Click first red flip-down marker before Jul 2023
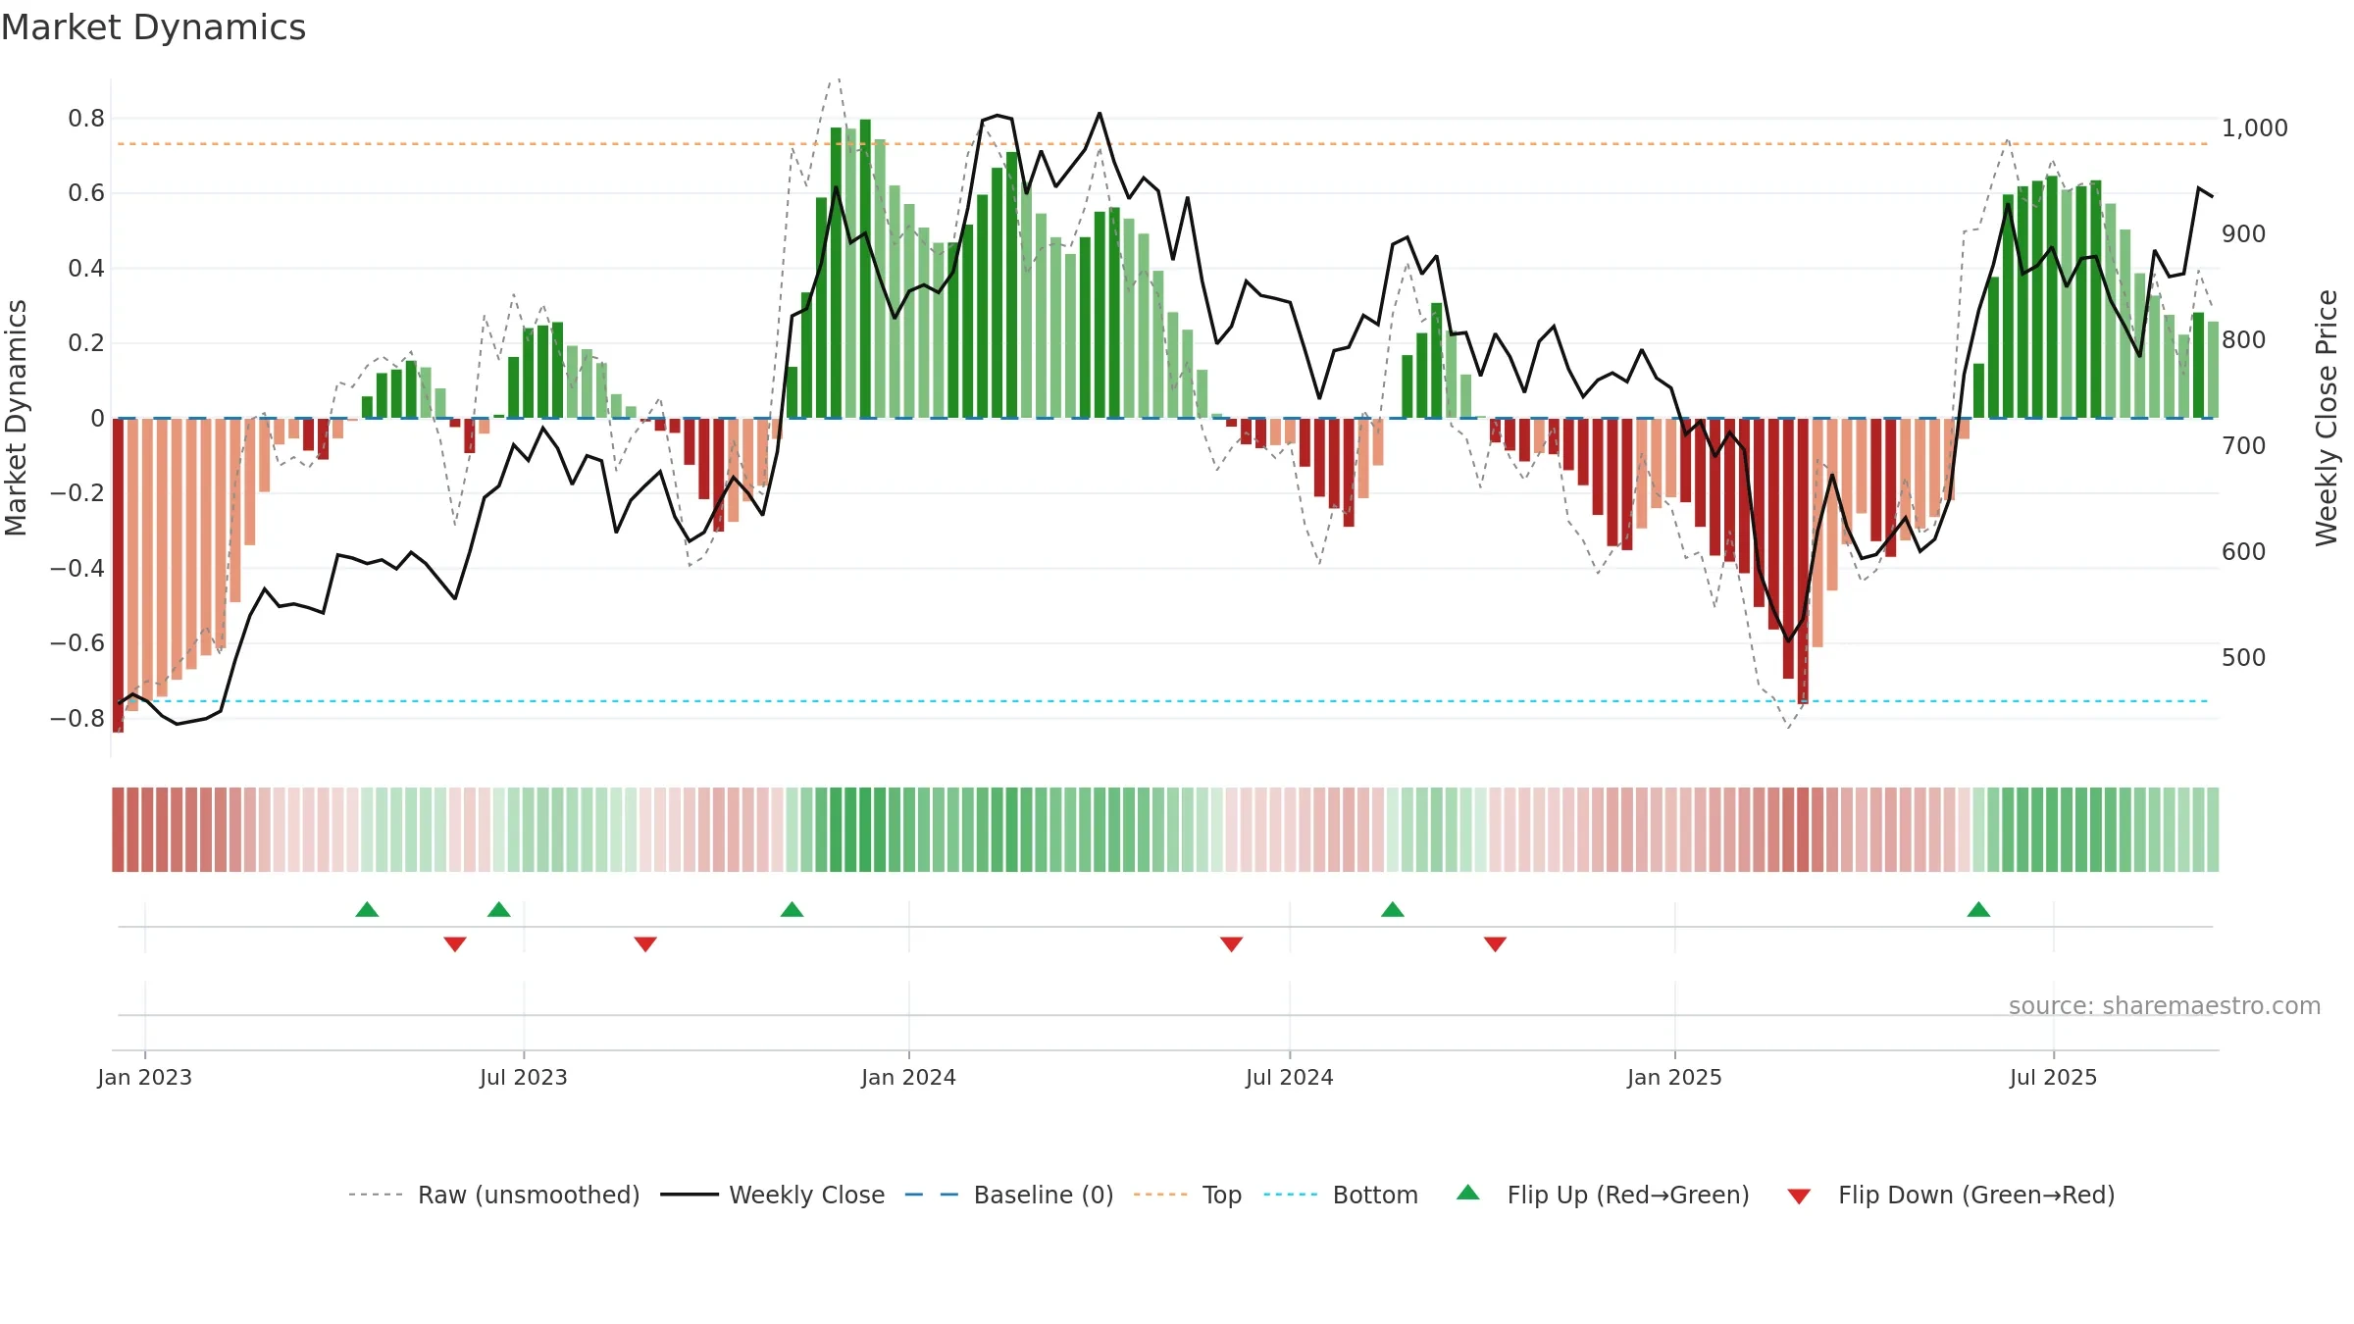The width and height of the screenshot is (2354, 1324). coord(455,943)
